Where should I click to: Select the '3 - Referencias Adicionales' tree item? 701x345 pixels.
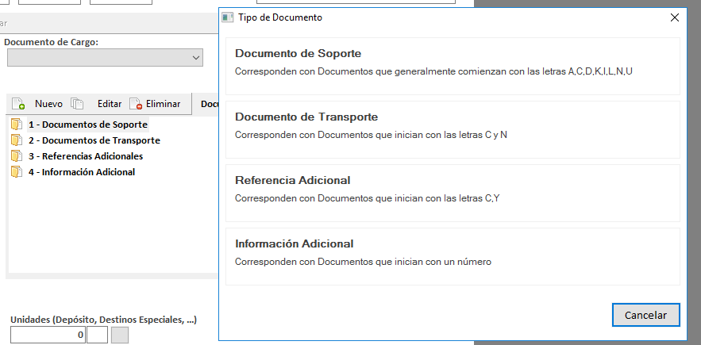(86, 156)
